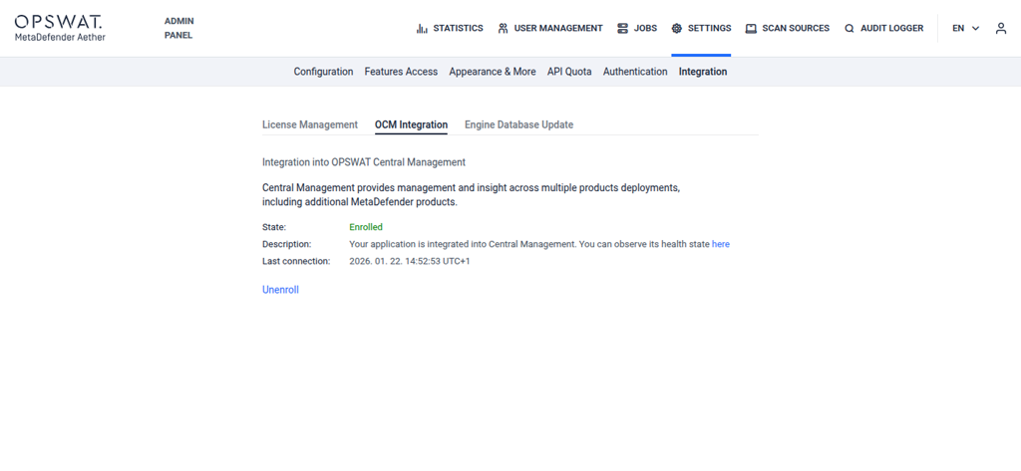Switch to the Authentication tab
1021x471 pixels.
(x=635, y=72)
